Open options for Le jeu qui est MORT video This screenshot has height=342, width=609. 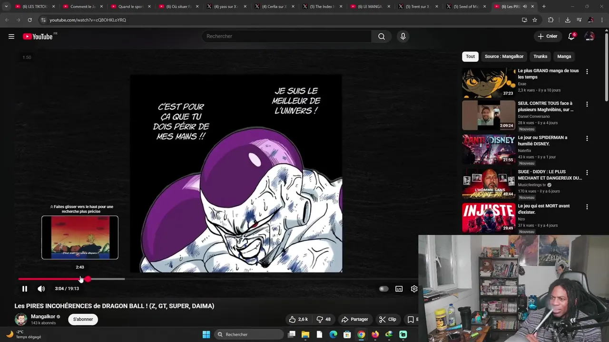[587, 207]
